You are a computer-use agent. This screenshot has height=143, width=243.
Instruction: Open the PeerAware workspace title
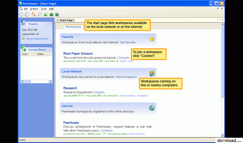point(71,123)
